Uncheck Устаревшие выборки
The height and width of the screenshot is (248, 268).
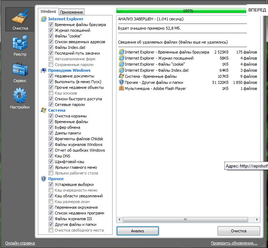51,184
